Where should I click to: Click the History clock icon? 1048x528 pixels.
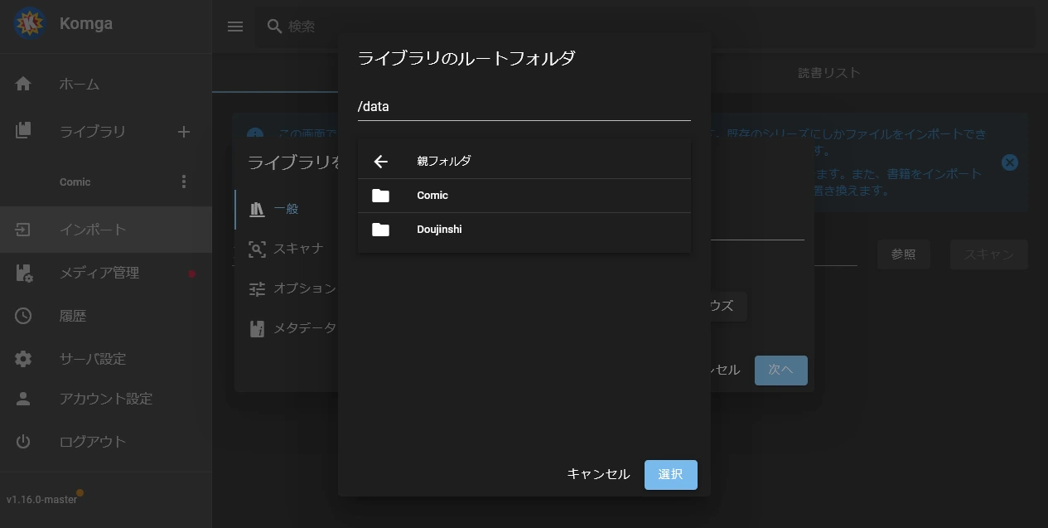(x=23, y=316)
